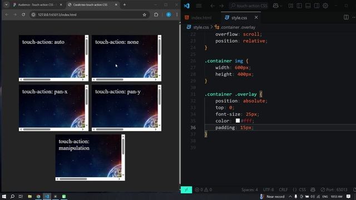Open the browser profile avatar
The width and height of the screenshot is (356, 200).
[x=169, y=15]
